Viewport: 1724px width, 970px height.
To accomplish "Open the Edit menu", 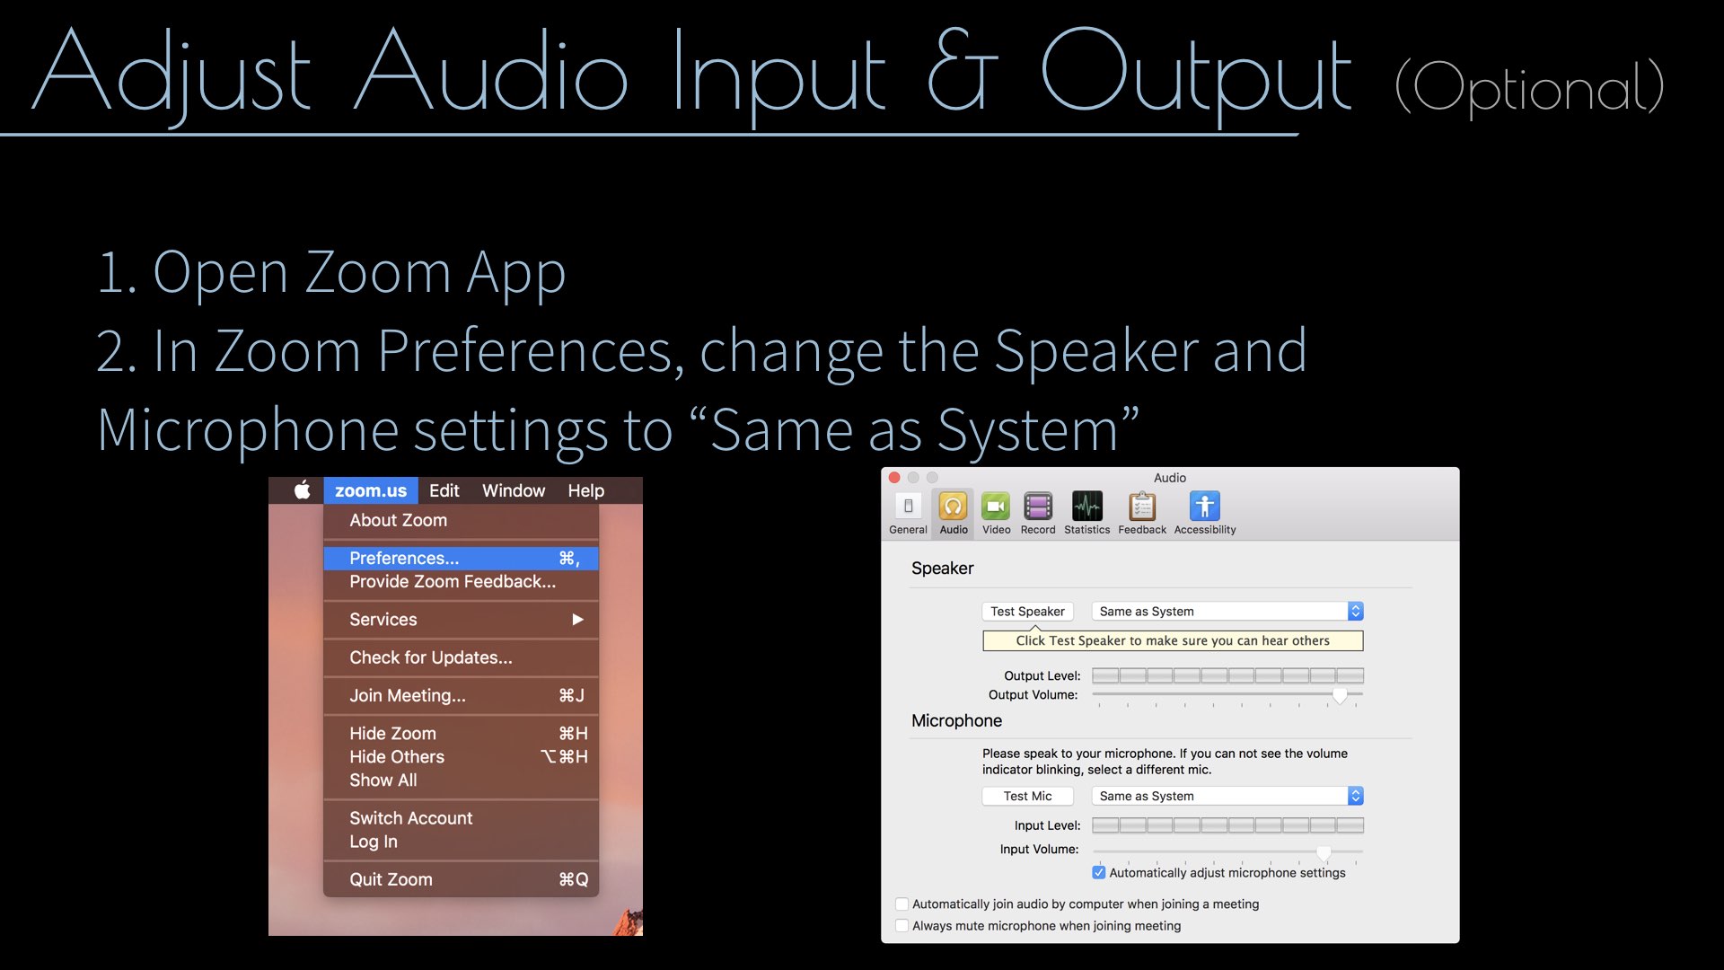I will pyautogui.click(x=444, y=490).
